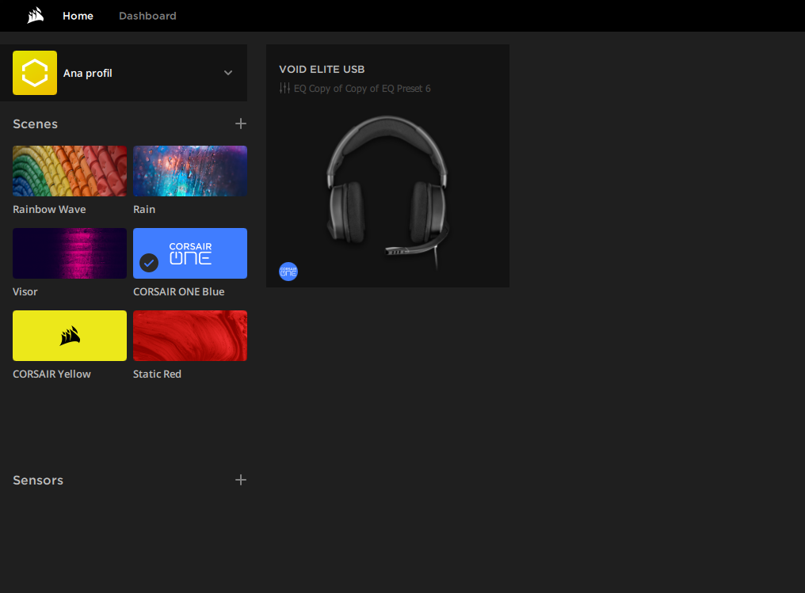Click the Ana profil name text

point(88,74)
